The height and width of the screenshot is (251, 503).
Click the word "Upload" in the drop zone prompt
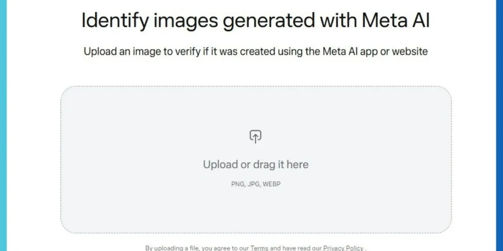tap(220, 165)
